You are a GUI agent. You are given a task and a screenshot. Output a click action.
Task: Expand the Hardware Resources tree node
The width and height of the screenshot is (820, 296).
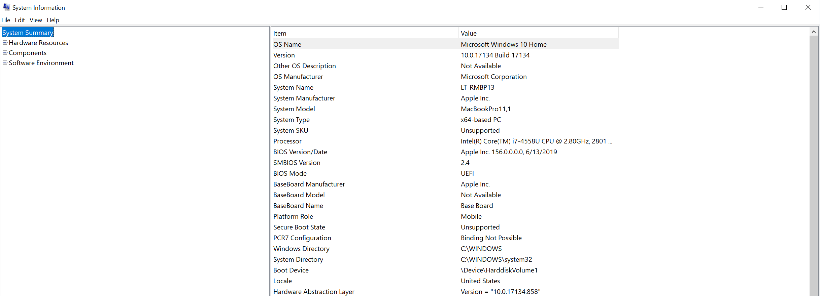coord(5,43)
